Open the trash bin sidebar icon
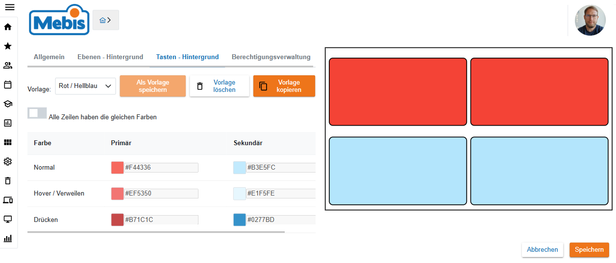Viewport: 616px width, 263px height. 8,181
